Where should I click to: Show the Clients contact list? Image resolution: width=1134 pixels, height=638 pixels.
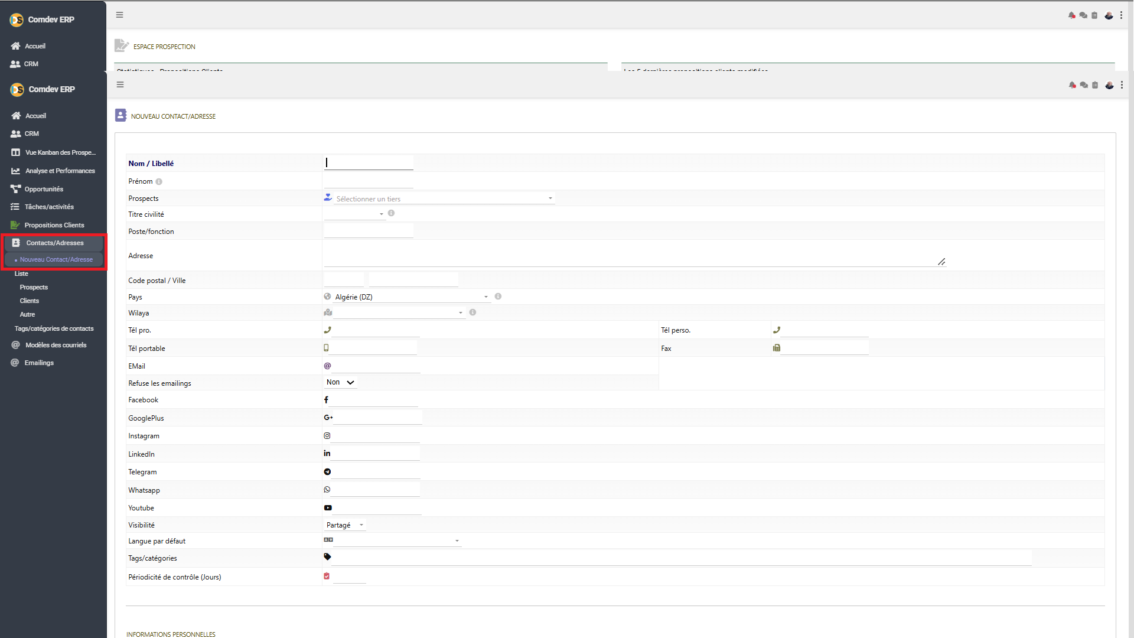pos(30,301)
